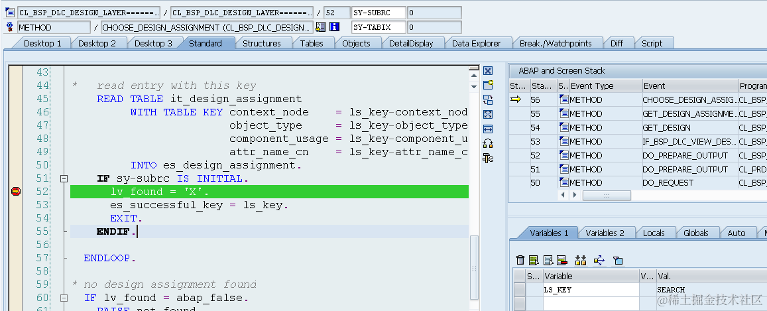Click the Variable column header

point(591,277)
